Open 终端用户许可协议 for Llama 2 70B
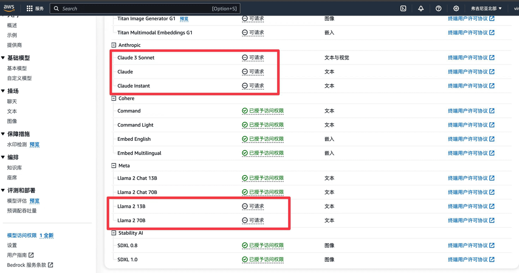Screen dimensions: 519x273 [471, 221]
